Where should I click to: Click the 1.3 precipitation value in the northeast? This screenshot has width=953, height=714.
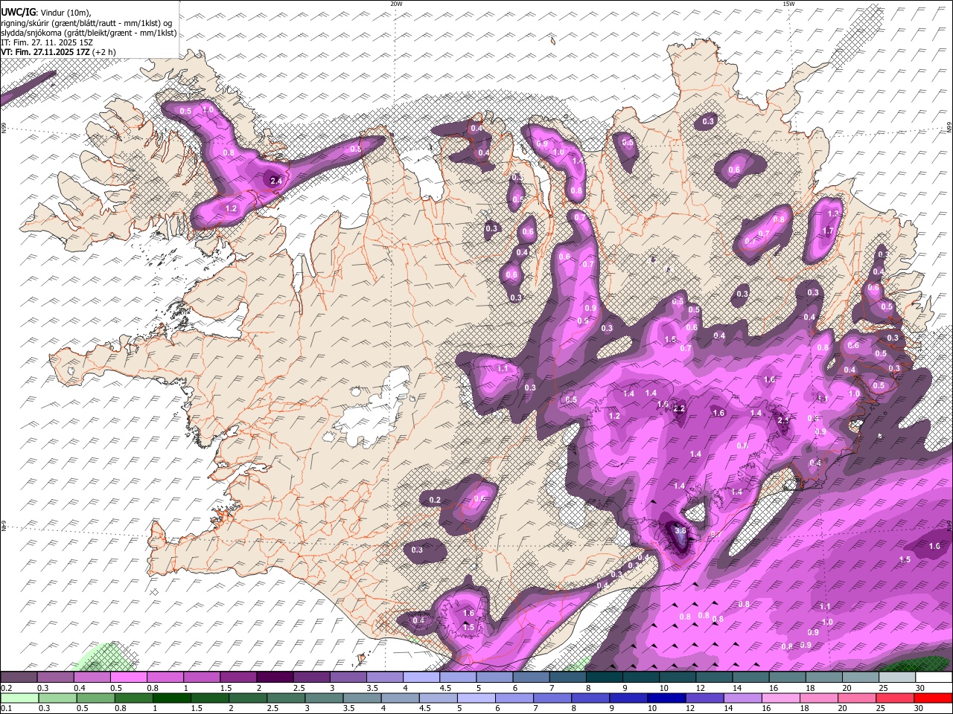coord(833,213)
